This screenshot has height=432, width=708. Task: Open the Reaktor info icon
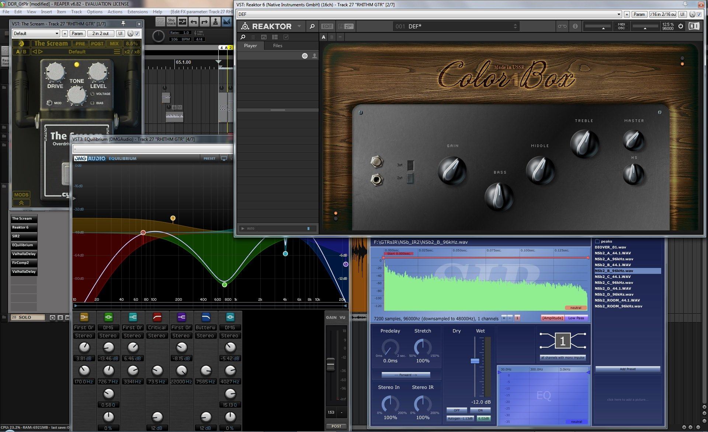(x=575, y=26)
